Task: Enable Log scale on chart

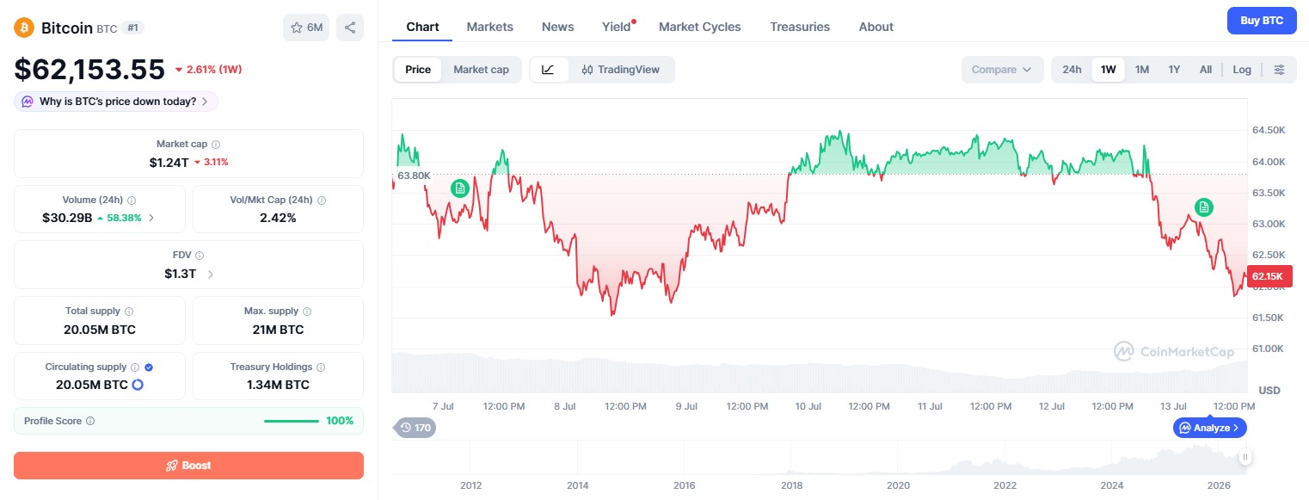Action: (x=1242, y=70)
